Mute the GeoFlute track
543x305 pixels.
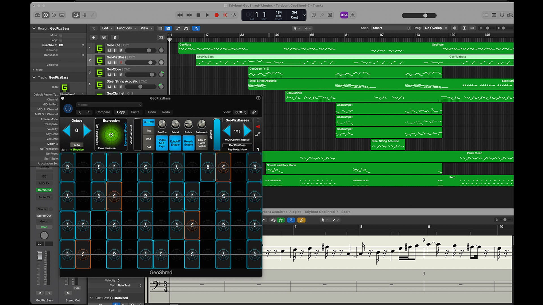coord(109,51)
